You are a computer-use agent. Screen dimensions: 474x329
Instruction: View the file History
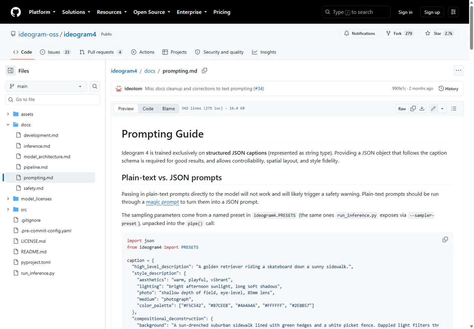pyautogui.click(x=448, y=89)
